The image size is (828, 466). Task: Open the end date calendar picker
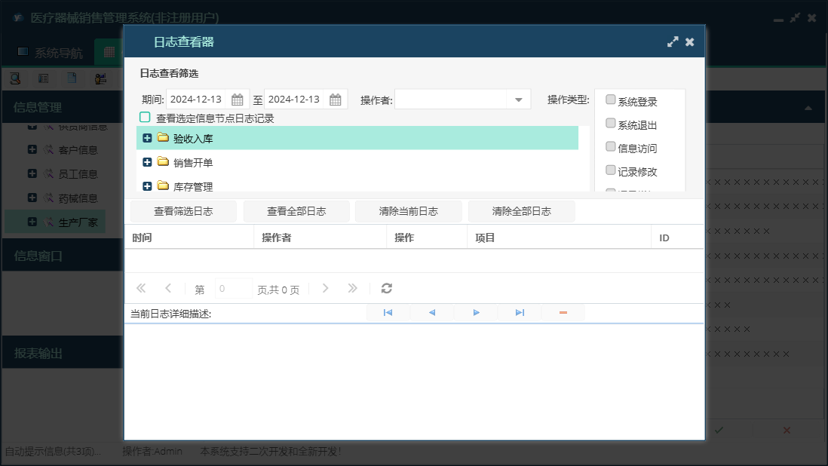[336, 100]
